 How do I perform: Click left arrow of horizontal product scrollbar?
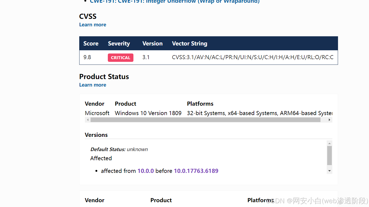point(88,120)
